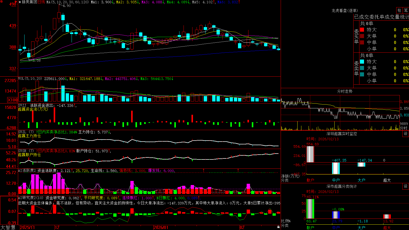Click the 分时 label under intraday chart
Screen dimensions: 409x230
pyautogui.click(x=404, y=128)
